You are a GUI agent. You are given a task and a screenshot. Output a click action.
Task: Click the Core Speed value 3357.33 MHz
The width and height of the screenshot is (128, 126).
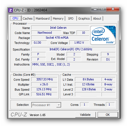44,79
